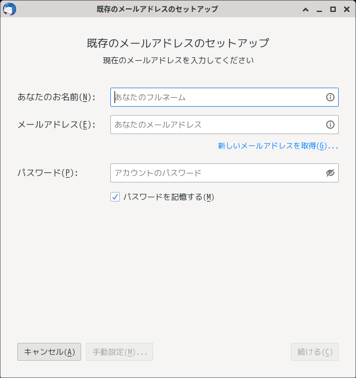Viewport: 356px width, 378px height.
Task: Click the アカウントのパスワード input field
Action: point(224,173)
